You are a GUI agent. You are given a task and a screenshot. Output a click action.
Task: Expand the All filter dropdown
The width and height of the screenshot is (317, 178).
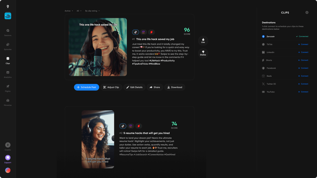tap(78, 11)
